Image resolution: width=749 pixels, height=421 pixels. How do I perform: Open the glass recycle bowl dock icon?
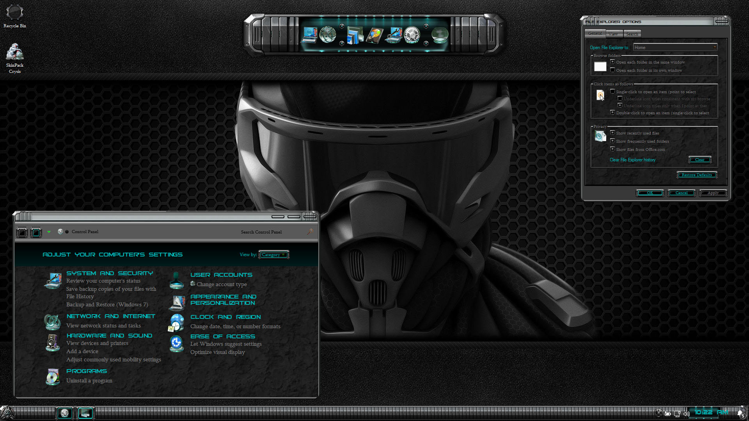(x=440, y=35)
